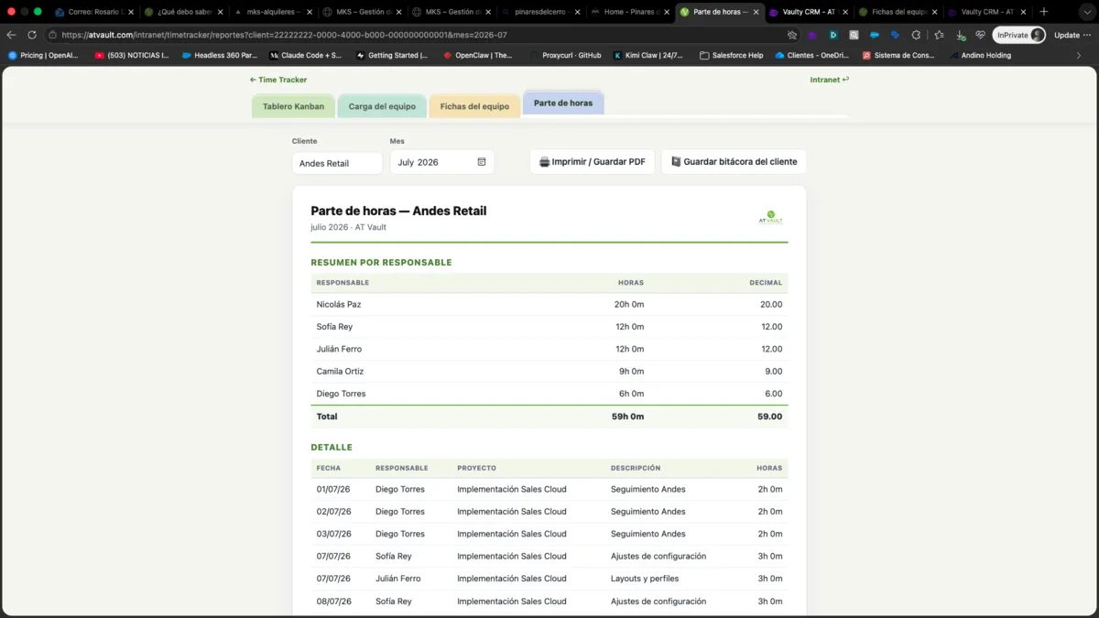The height and width of the screenshot is (618, 1099).
Task: Select the Carga del equipo tab
Action: [382, 106]
